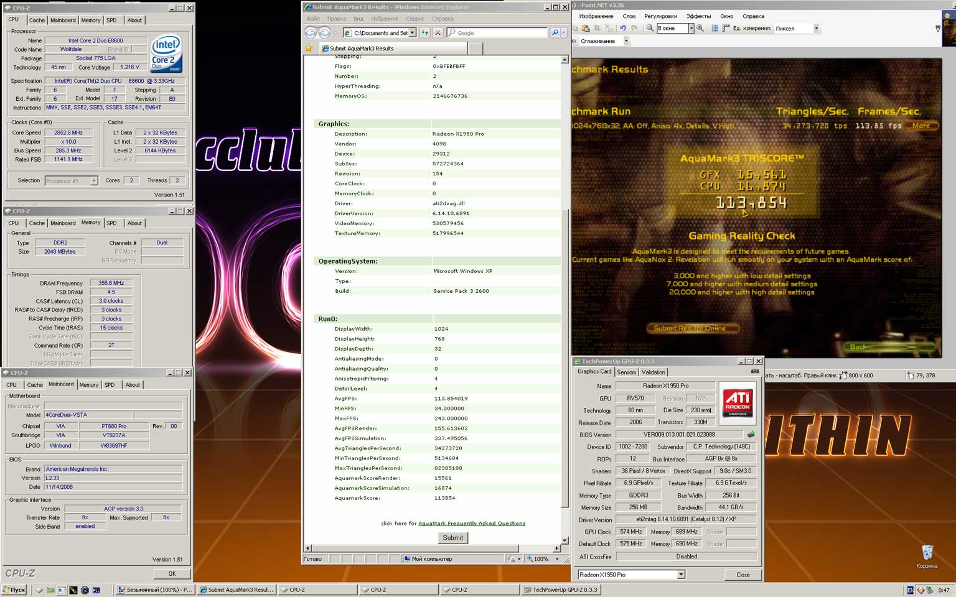Click the GPU Clock value 574 MHz in GPU-Z

coord(631,532)
